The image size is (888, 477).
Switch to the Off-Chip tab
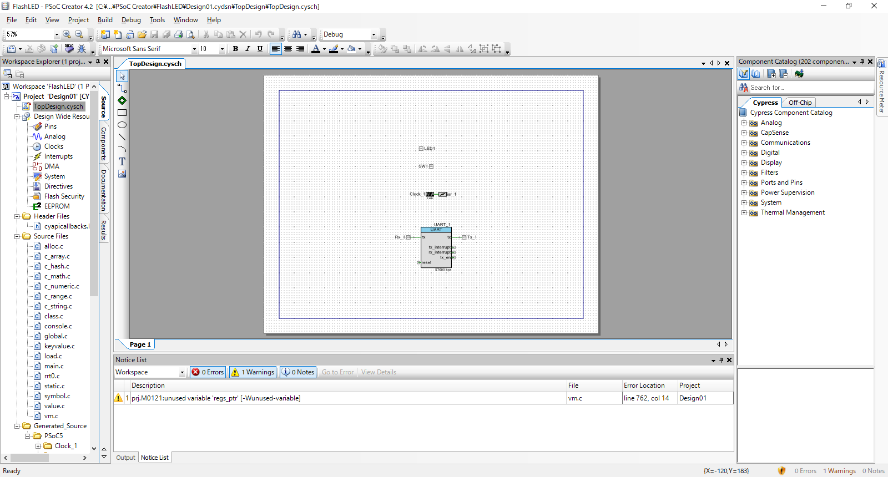[800, 103]
